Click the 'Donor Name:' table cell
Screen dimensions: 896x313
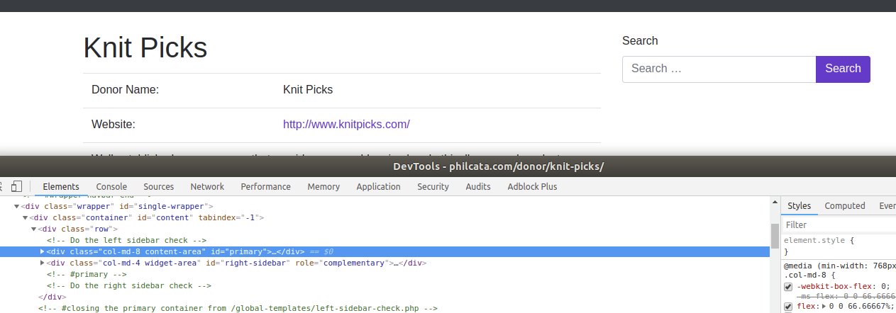(125, 90)
